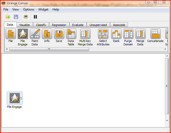Pick the Purge Domain widget
Viewport: 171px width, 133px height.
coord(128,34)
